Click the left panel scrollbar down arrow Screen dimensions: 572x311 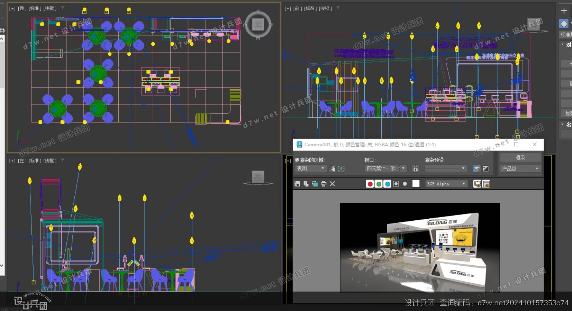(2, 266)
